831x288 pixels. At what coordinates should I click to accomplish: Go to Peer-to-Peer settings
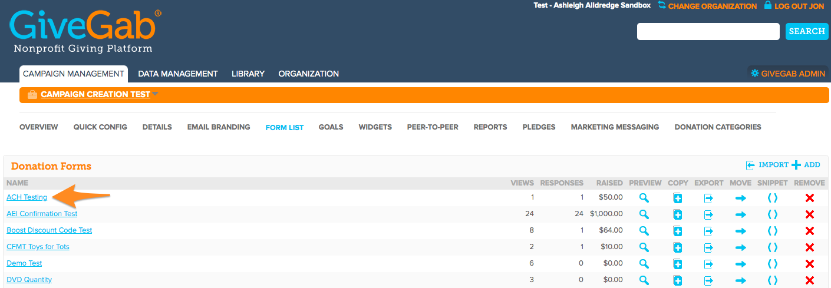[x=433, y=127]
